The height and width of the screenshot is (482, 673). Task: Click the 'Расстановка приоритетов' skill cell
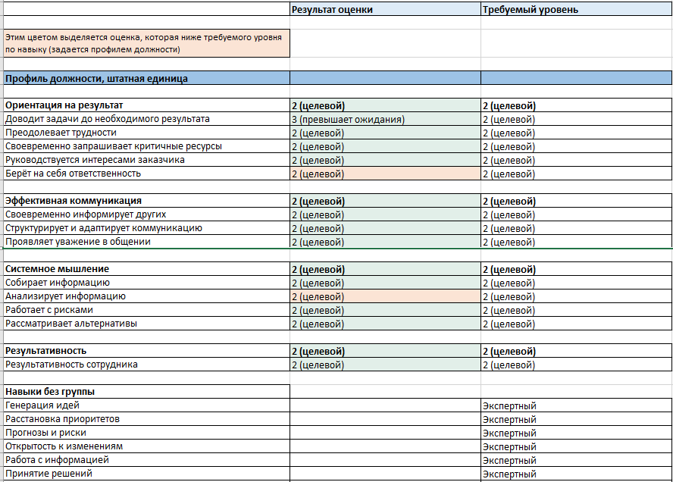(146, 419)
